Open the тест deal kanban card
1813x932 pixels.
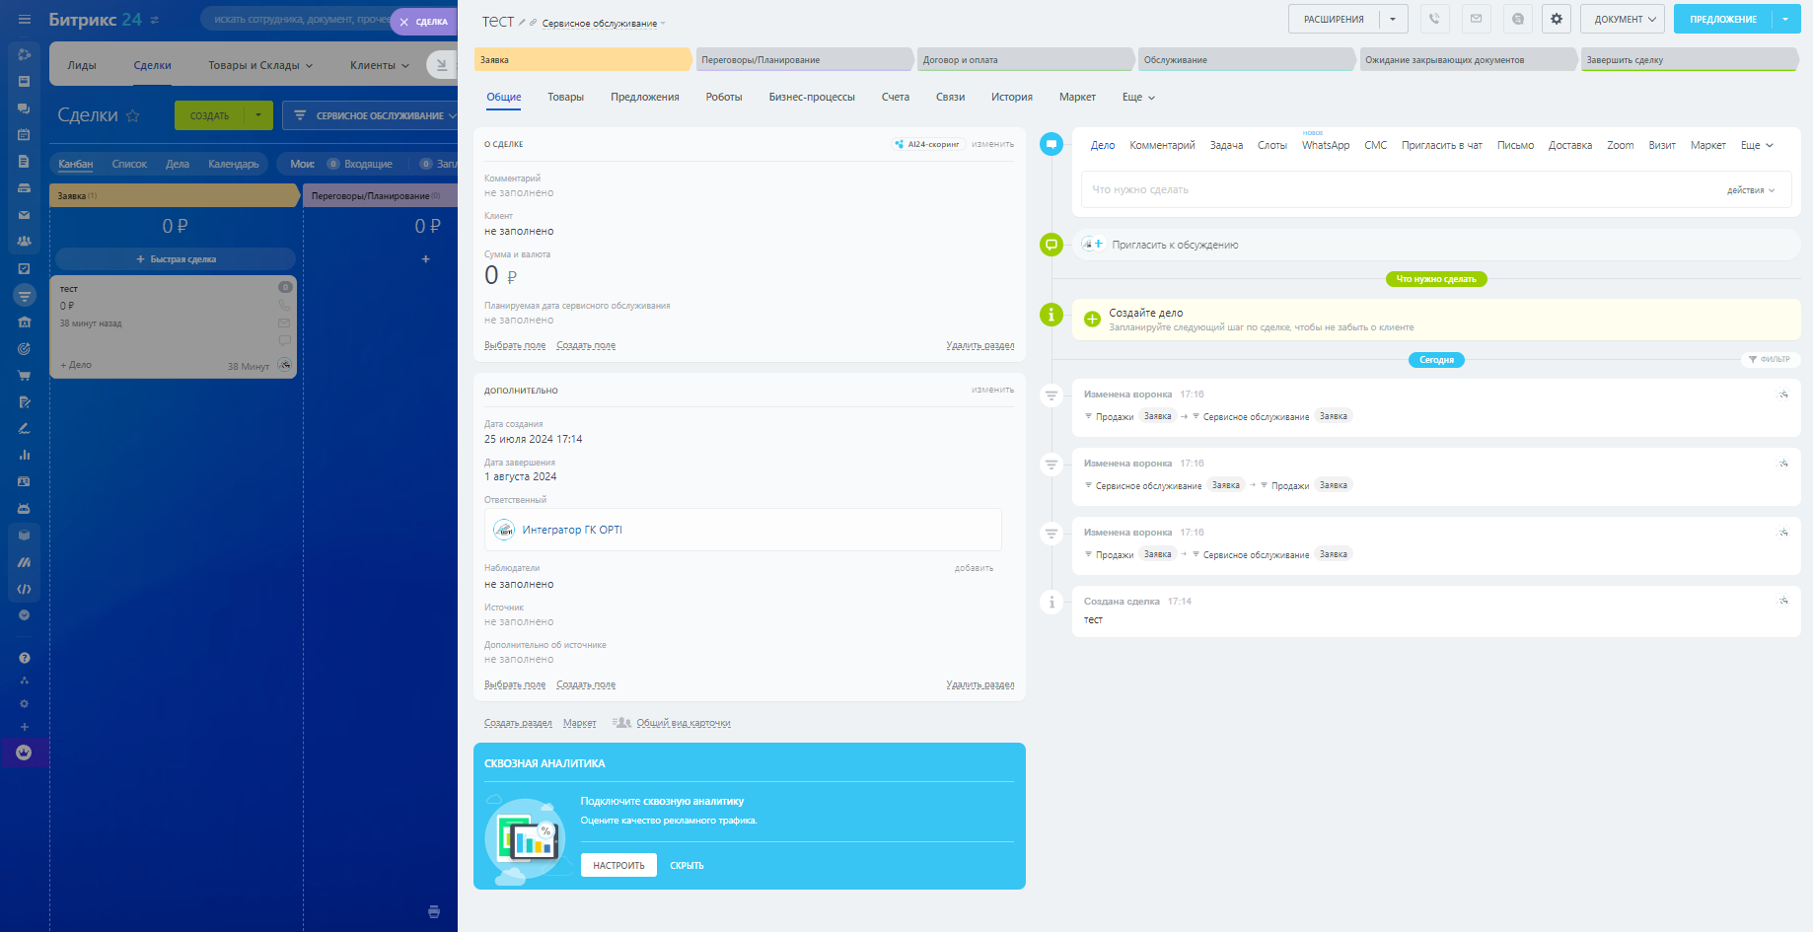pyautogui.click(x=174, y=326)
